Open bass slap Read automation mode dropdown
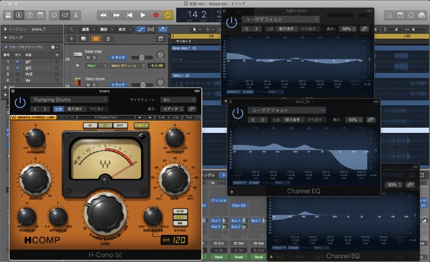430x262 pixels. 96,66
